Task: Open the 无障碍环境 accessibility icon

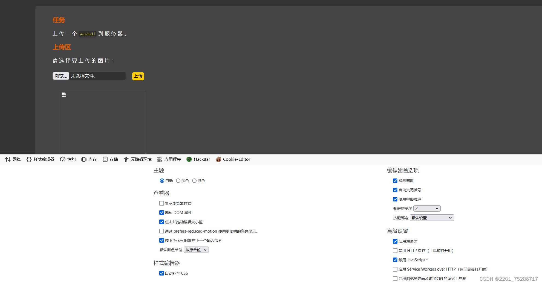Action: [126, 159]
